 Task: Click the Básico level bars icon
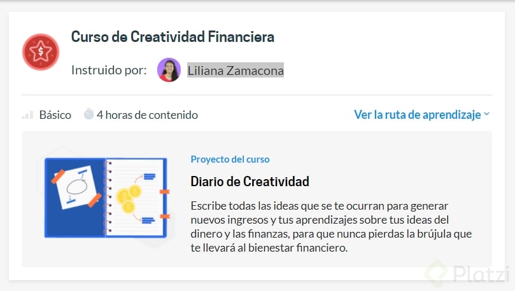27,115
